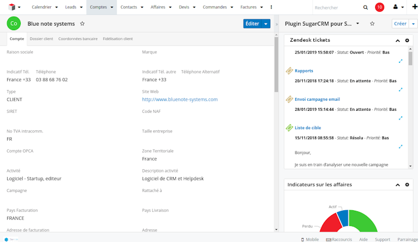Go to the Leads module
Viewport: 418px width, 242px height.
[x=71, y=7]
